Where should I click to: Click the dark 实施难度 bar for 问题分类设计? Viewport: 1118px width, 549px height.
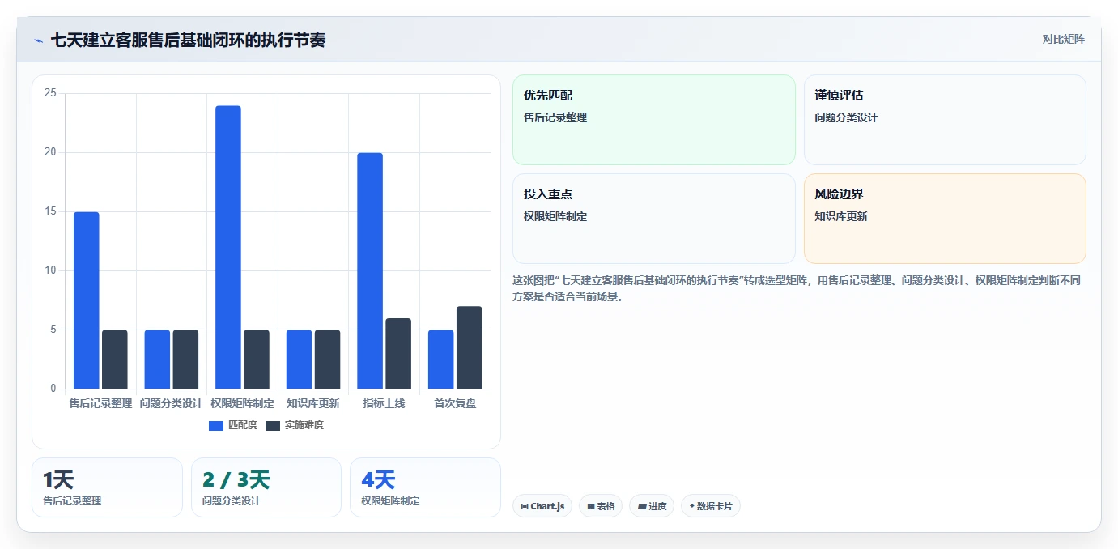tap(185, 360)
